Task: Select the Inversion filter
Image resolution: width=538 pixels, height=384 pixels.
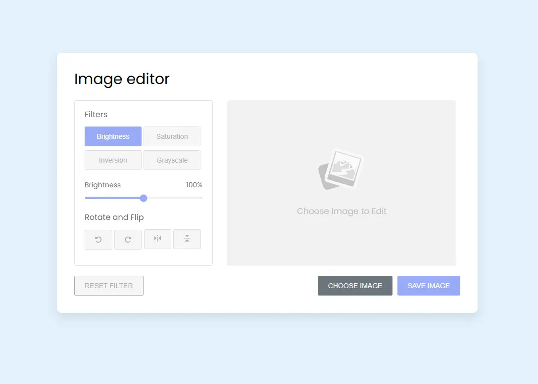Action: [113, 160]
